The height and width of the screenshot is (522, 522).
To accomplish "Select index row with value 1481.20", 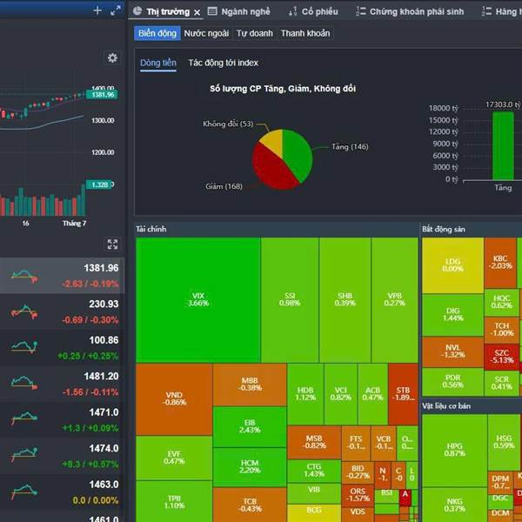I will (63, 384).
